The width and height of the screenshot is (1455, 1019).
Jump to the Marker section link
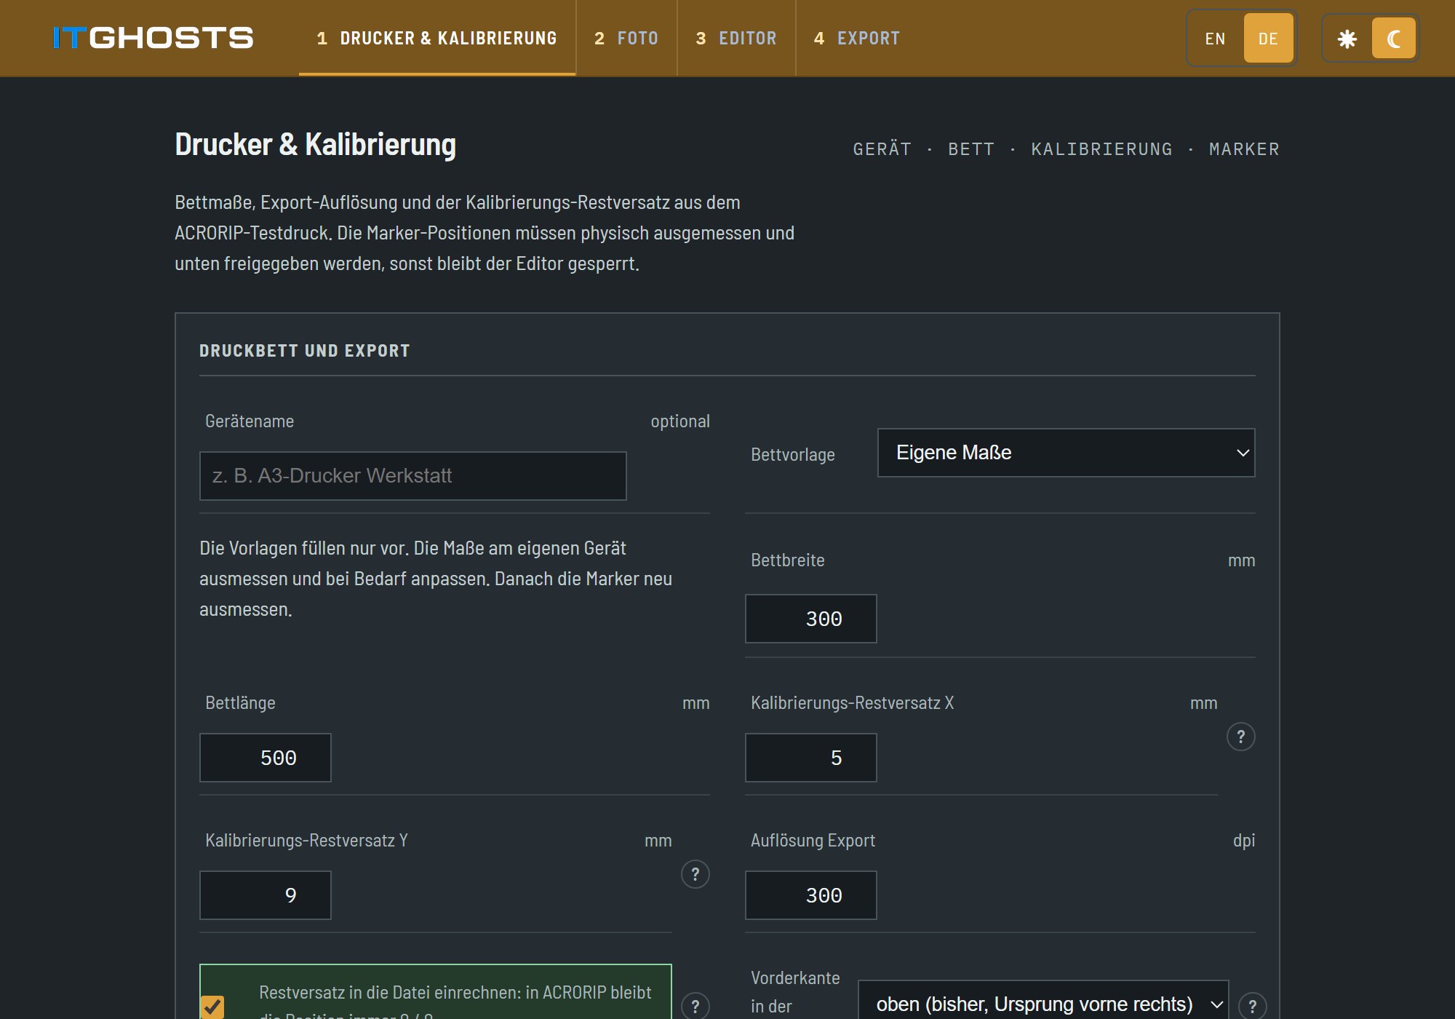pyautogui.click(x=1244, y=149)
